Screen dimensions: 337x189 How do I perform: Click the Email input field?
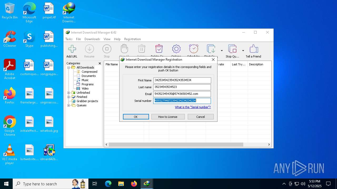[182, 94]
